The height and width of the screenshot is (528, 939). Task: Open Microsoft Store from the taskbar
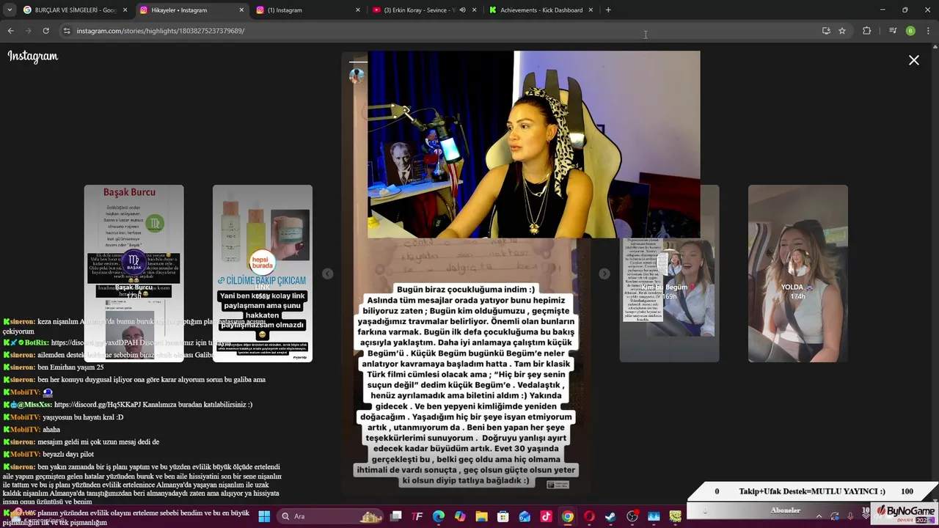[503, 516]
